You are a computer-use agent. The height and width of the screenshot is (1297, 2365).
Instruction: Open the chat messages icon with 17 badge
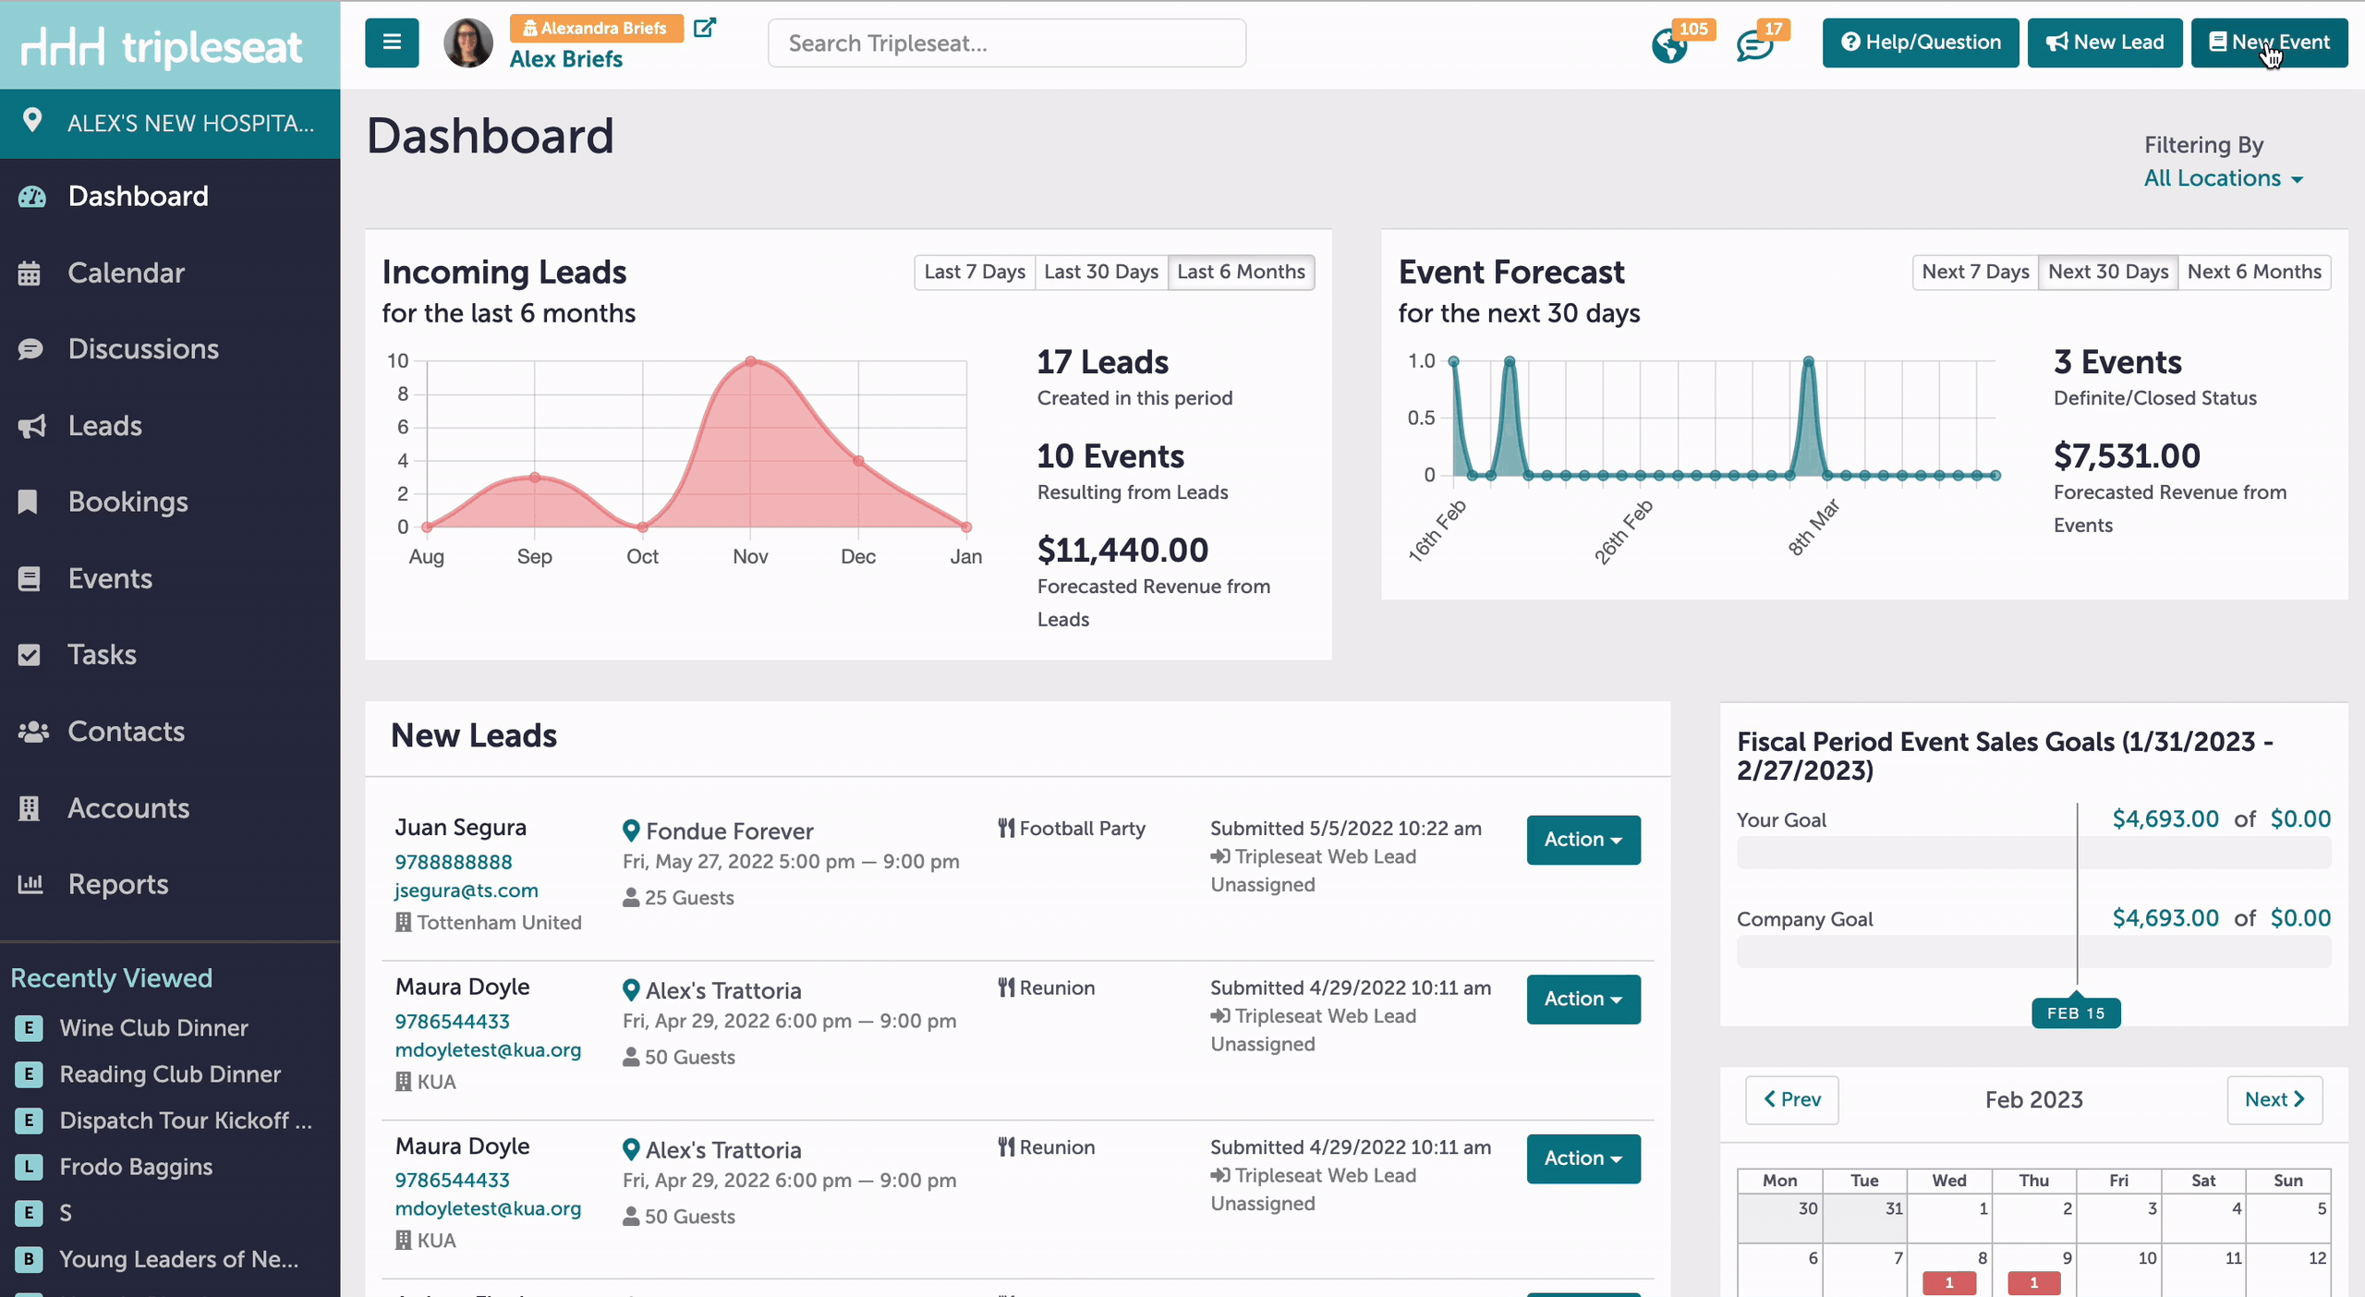1754,45
